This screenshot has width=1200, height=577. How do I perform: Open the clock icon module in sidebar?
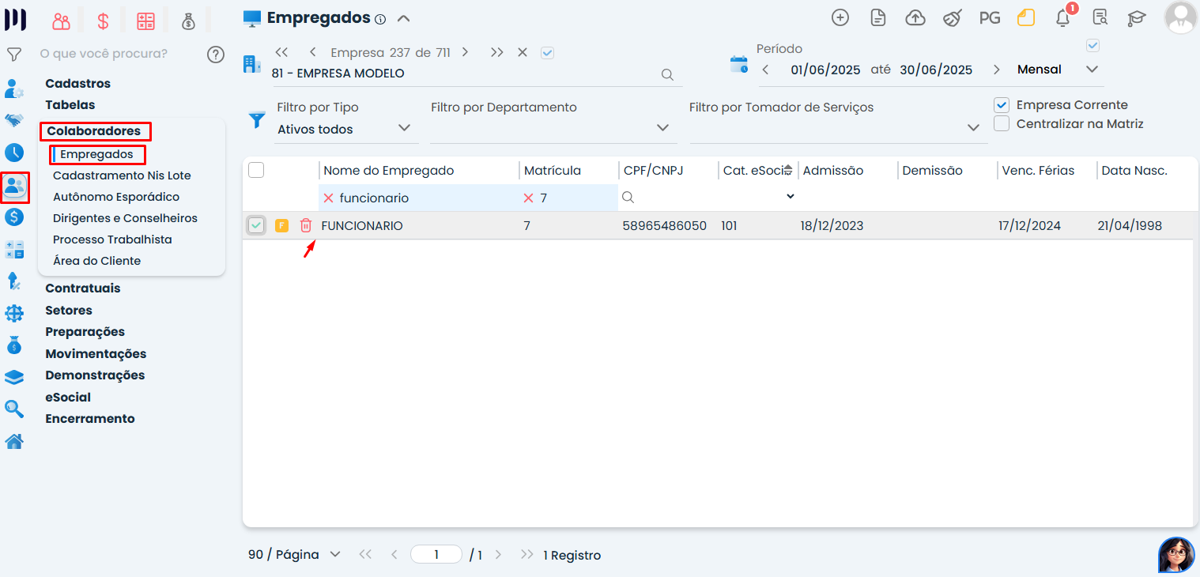click(14, 153)
